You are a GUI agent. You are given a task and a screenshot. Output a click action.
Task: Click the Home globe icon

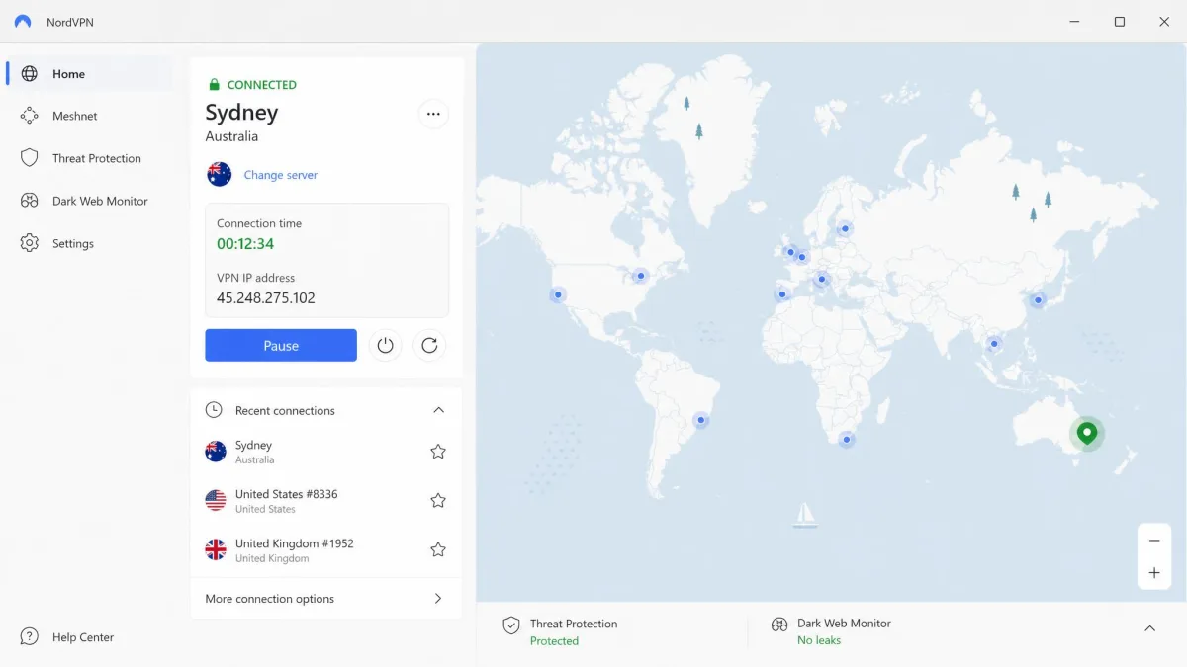coord(30,74)
